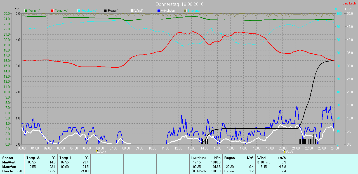Click the 'Durchschnitt' row label

tap(12, 171)
